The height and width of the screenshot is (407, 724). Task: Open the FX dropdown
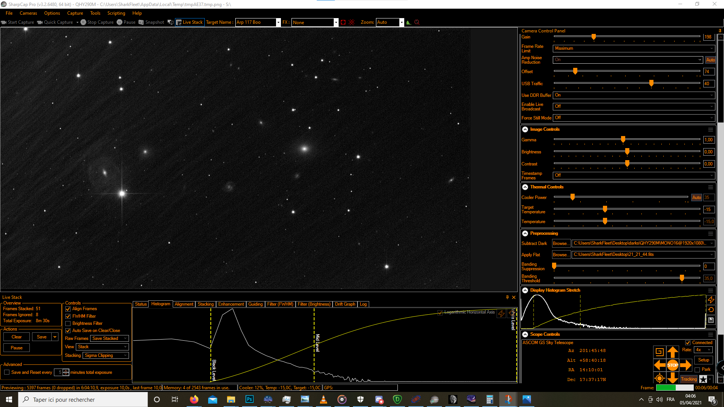tap(336, 22)
